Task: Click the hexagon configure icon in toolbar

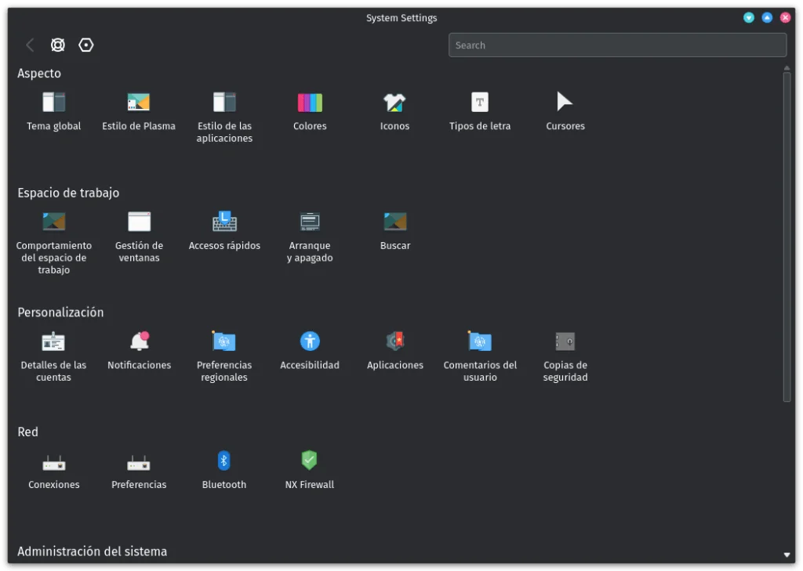Action: (x=86, y=45)
